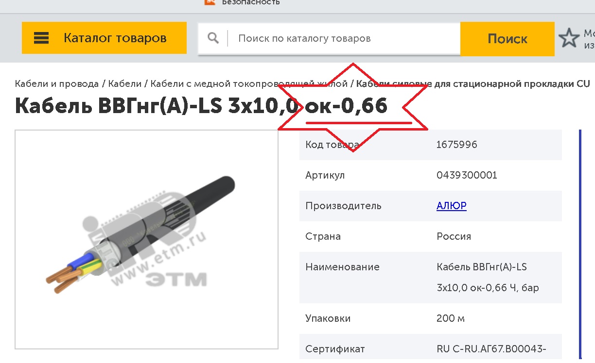
Task: Click the blue vertical bar at right
Action: [x=580, y=244]
